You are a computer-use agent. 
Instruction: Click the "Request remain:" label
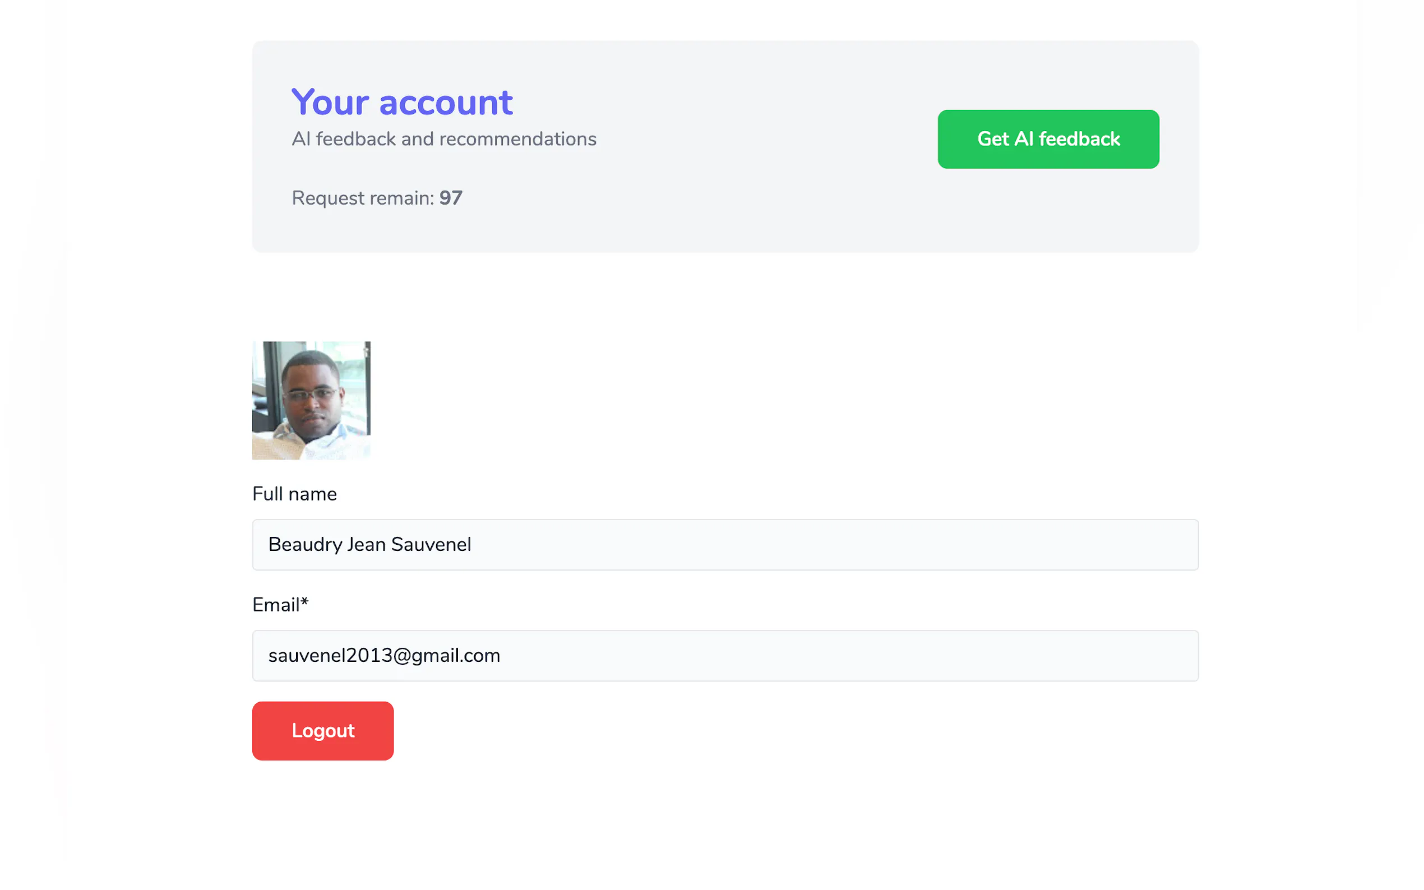tap(363, 198)
